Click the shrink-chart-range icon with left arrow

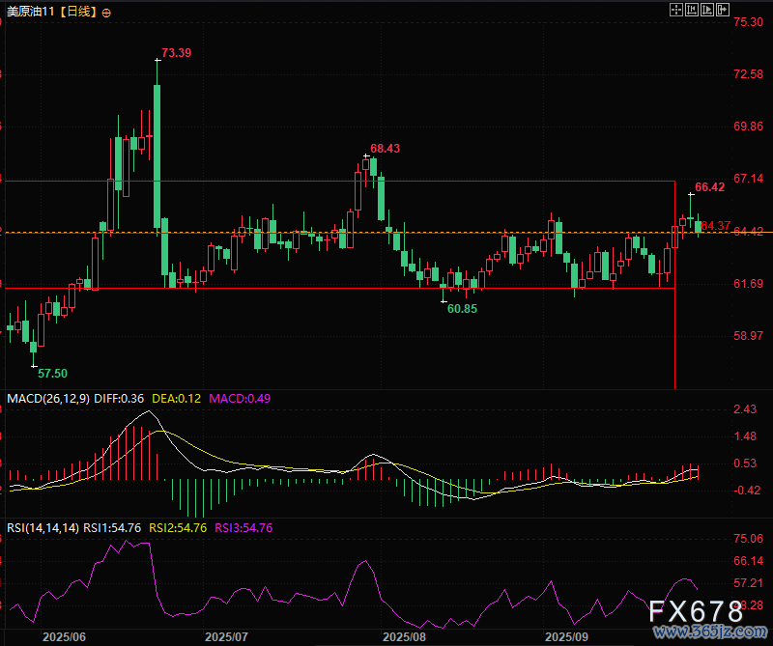[x=692, y=10]
